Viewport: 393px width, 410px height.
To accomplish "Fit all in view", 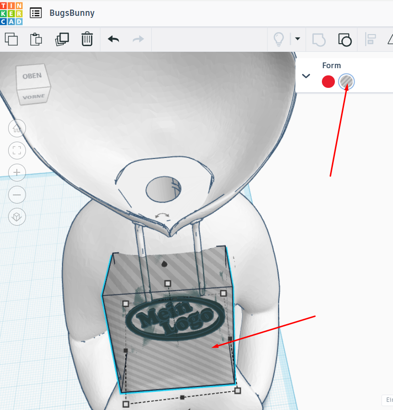I will tap(17, 150).
